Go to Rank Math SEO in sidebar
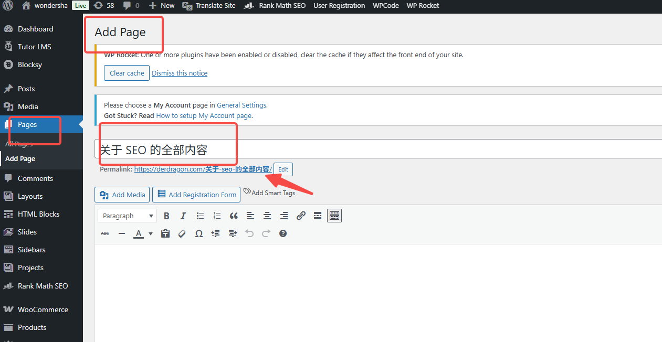The image size is (662, 342). click(x=43, y=286)
